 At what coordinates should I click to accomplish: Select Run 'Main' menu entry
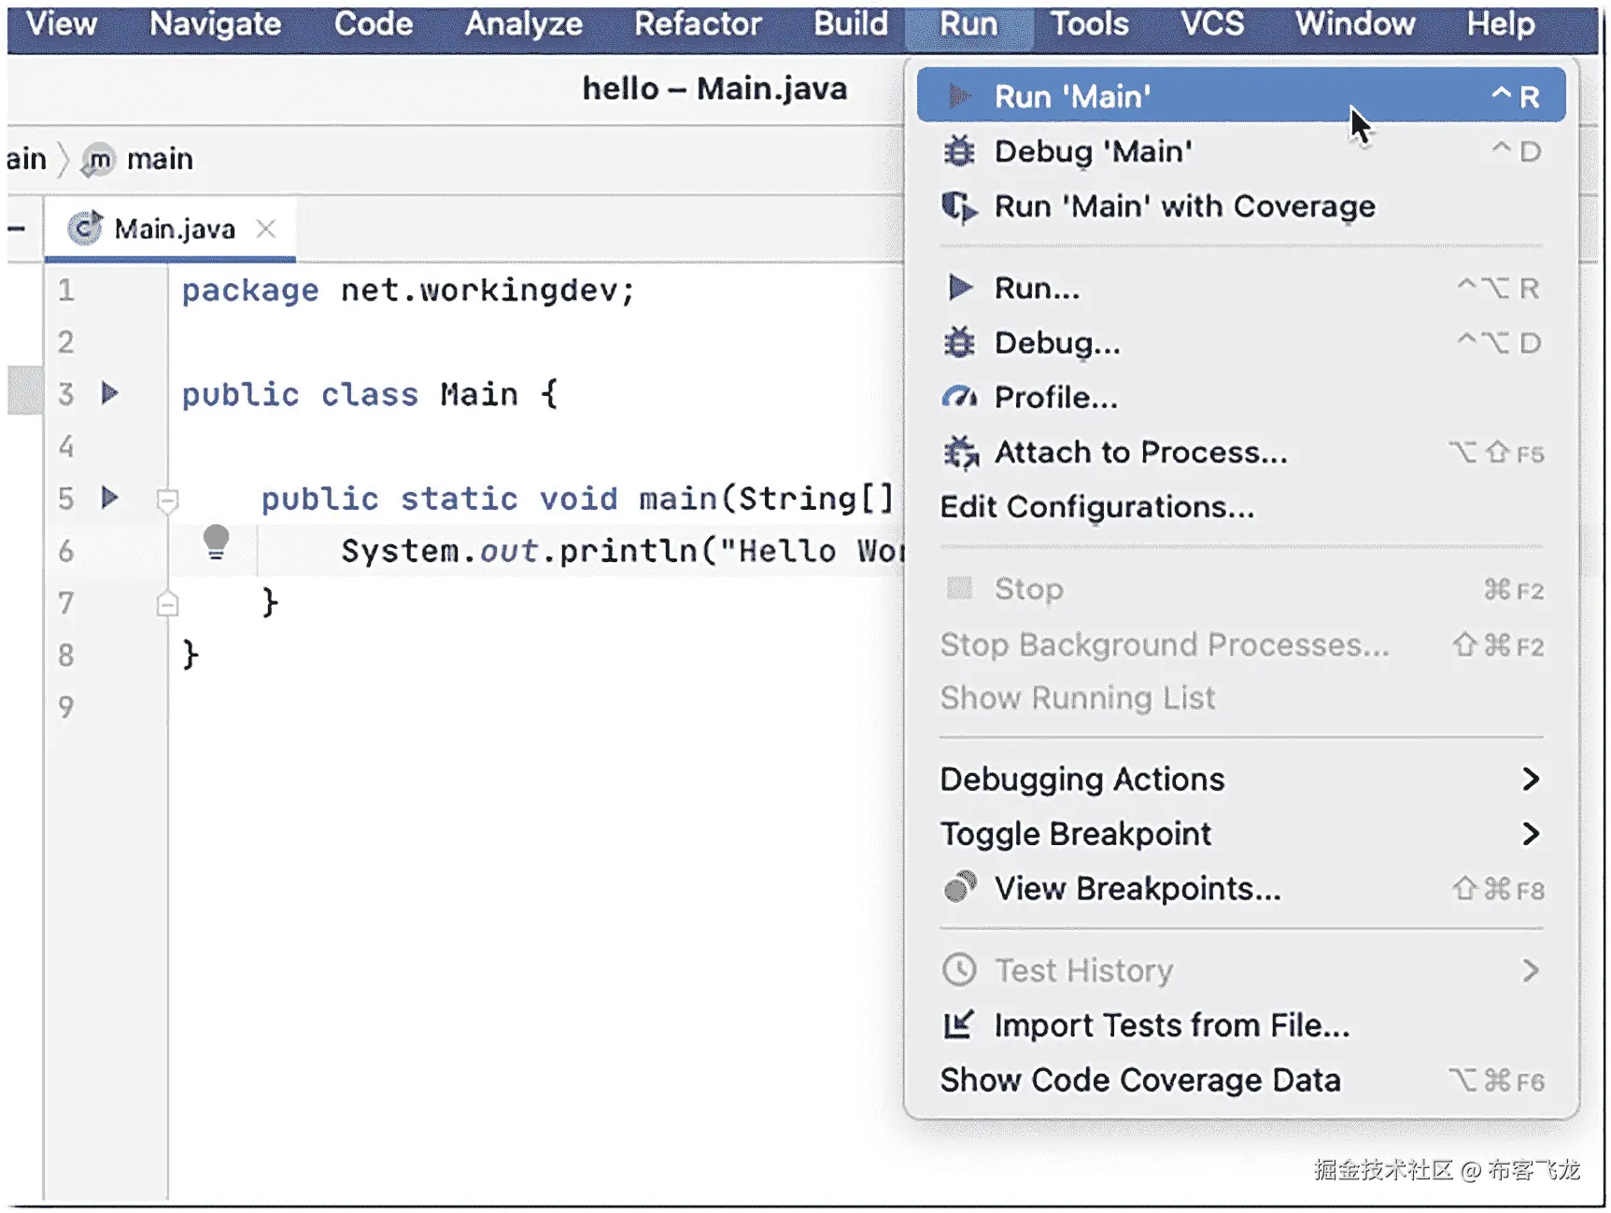pos(1241,95)
